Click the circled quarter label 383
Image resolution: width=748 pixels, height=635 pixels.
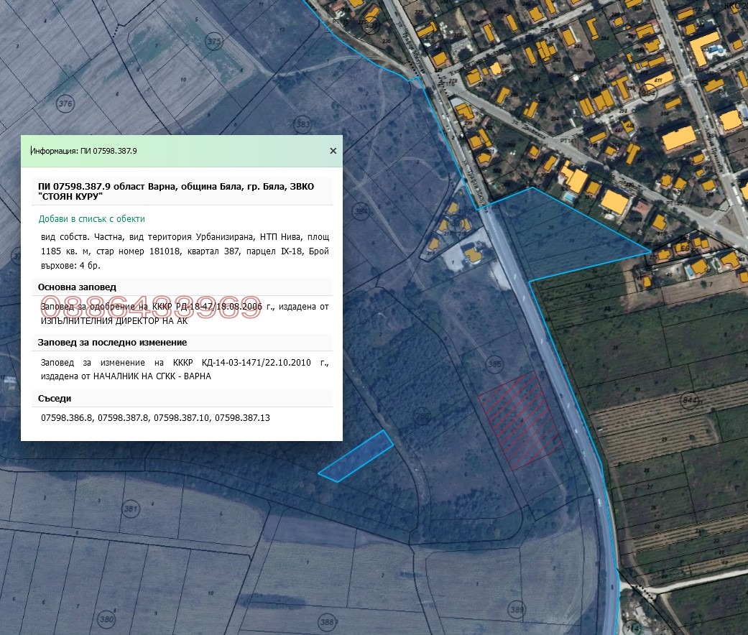303,125
